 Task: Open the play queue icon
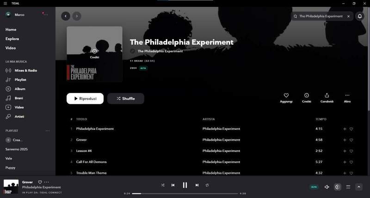(348, 187)
